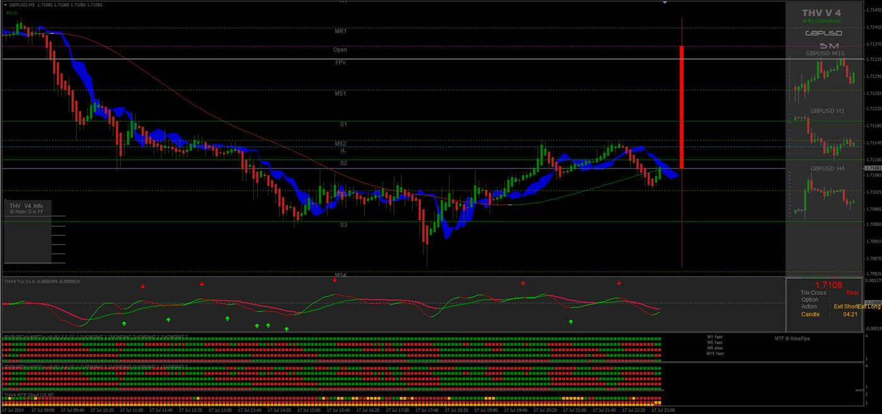Screen dimensions: 882x414
Task: Click the current price 1.71081 tag on scale
Action: pyautogui.click(x=873, y=169)
